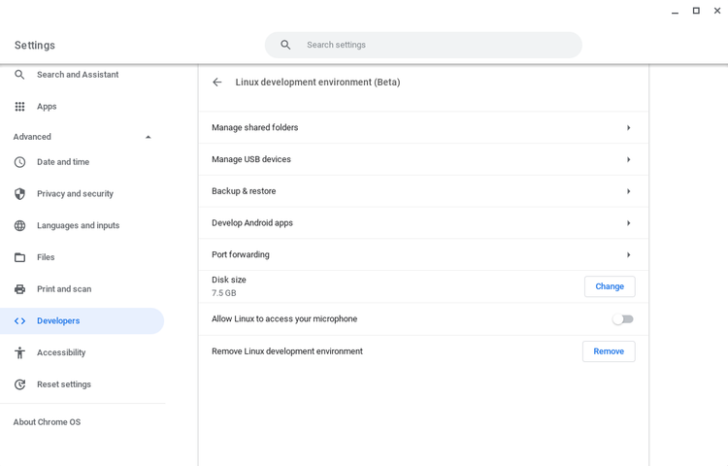Change the Linux disk size
This screenshot has width=728, height=466.
(x=610, y=286)
